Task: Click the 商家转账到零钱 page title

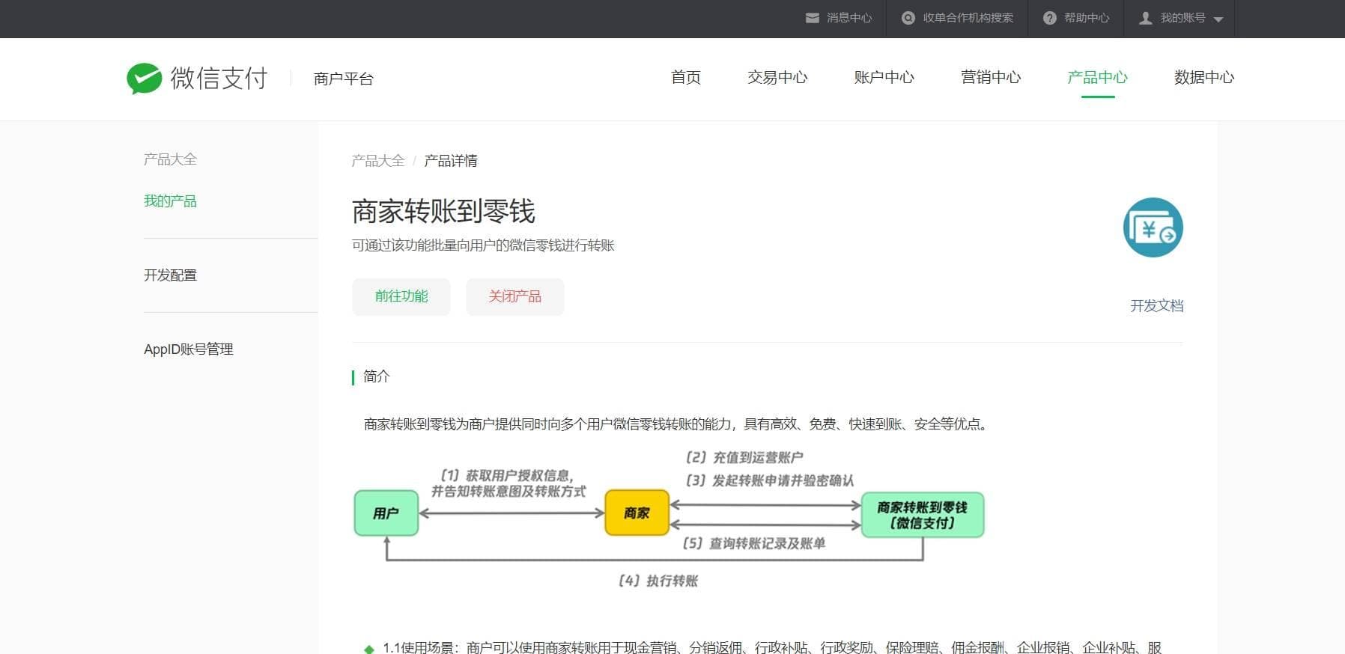Action: coord(443,212)
